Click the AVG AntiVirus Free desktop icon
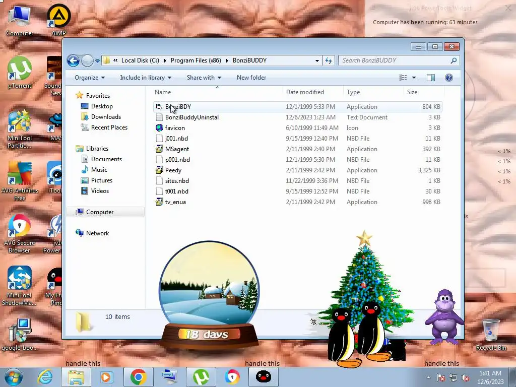The height and width of the screenshot is (387, 516). (20, 181)
